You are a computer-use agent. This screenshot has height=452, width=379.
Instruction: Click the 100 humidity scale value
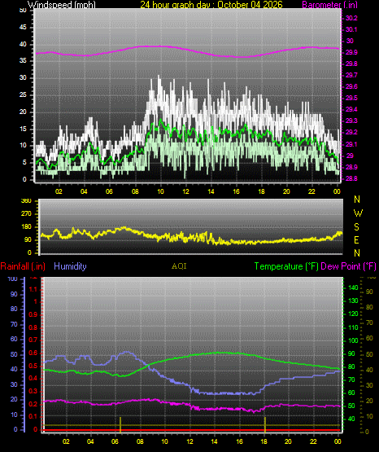(13, 279)
